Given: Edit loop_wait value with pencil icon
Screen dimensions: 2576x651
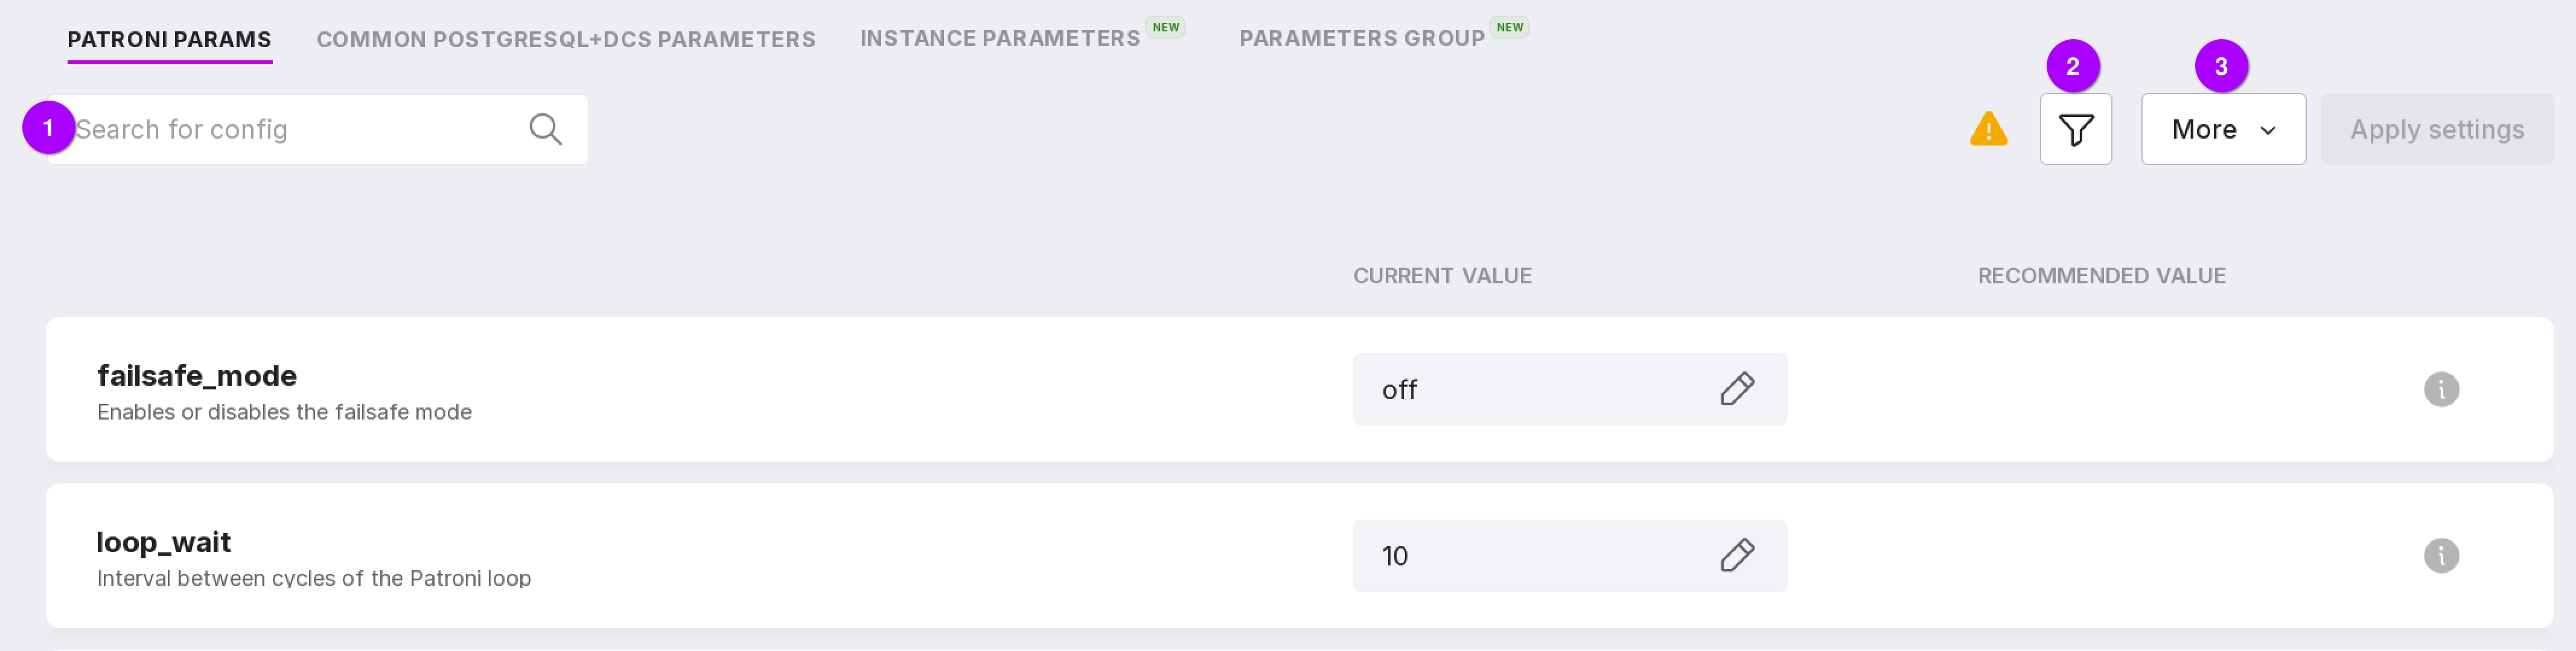Looking at the screenshot, I should click(1737, 555).
